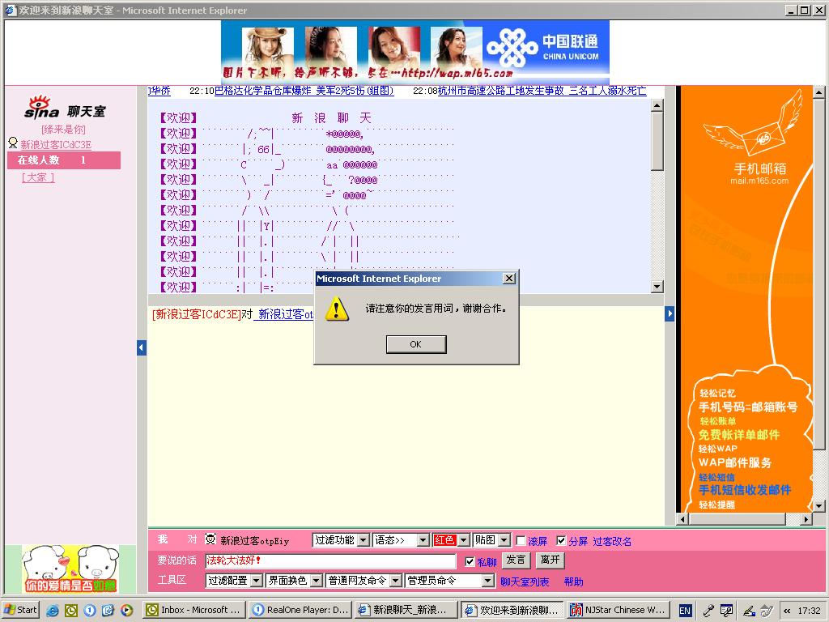Screen dimensions: 829x622
Task: Launch Internet Explorer from quick launch
Action: tap(53, 611)
